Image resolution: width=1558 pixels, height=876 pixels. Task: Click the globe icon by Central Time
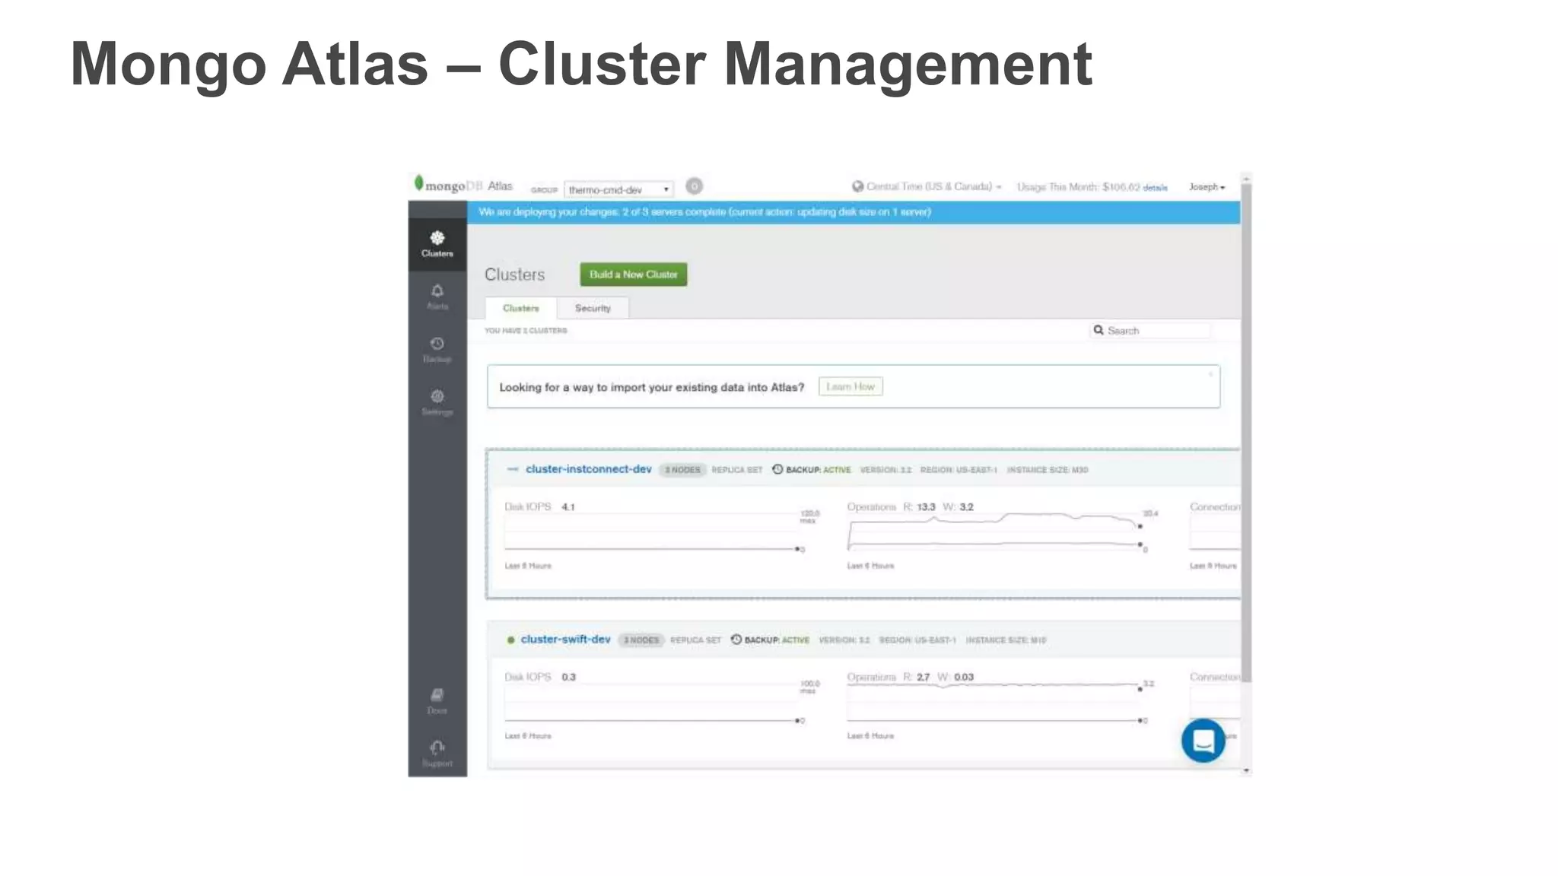857,186
